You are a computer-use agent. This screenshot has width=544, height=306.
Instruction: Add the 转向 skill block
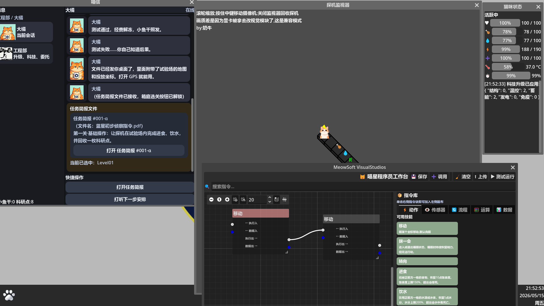427,261
